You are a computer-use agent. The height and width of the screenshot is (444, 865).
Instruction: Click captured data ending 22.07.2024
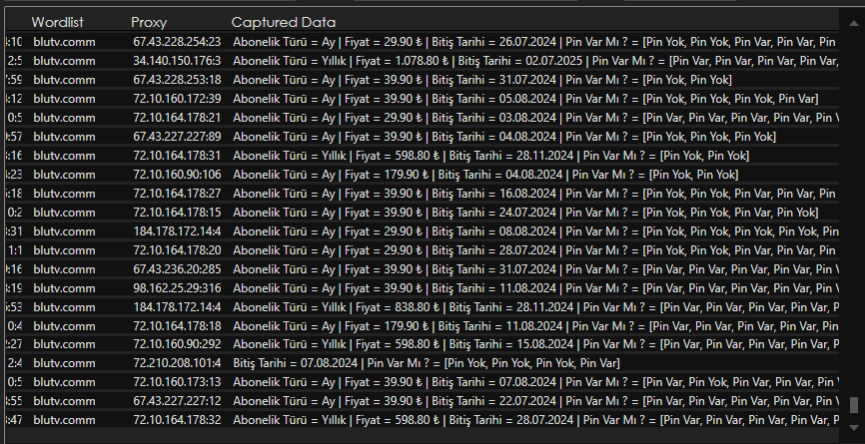[x=535, y=401]
